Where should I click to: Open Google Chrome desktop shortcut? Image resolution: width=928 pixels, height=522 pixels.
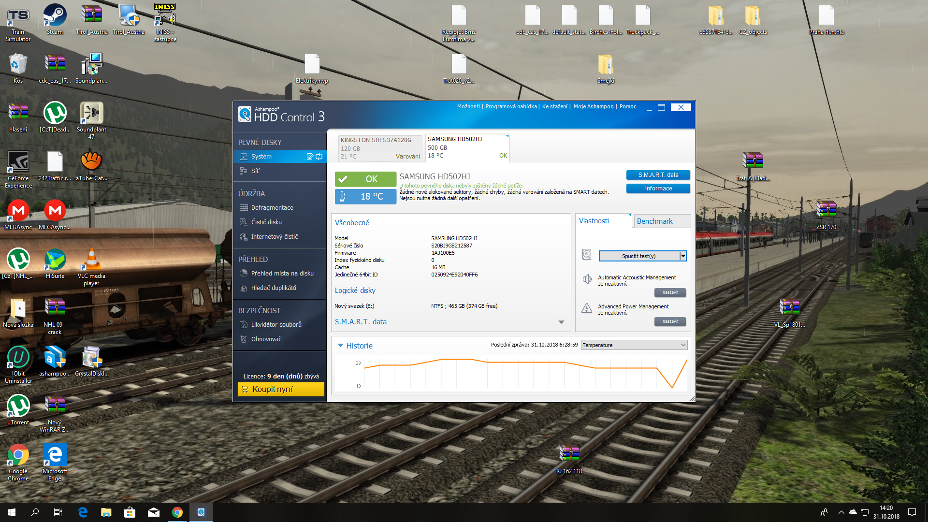click(18, 462)
